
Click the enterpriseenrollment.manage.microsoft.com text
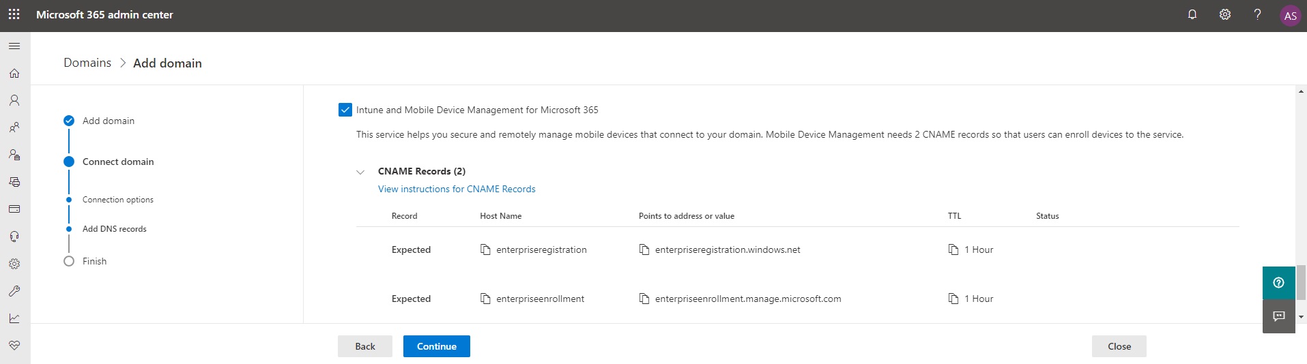coord(748,299)
